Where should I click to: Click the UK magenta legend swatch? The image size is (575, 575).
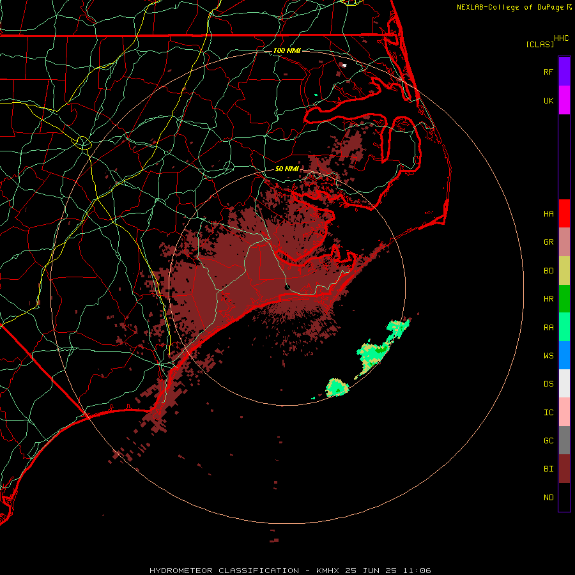click(x=564, y=100)
